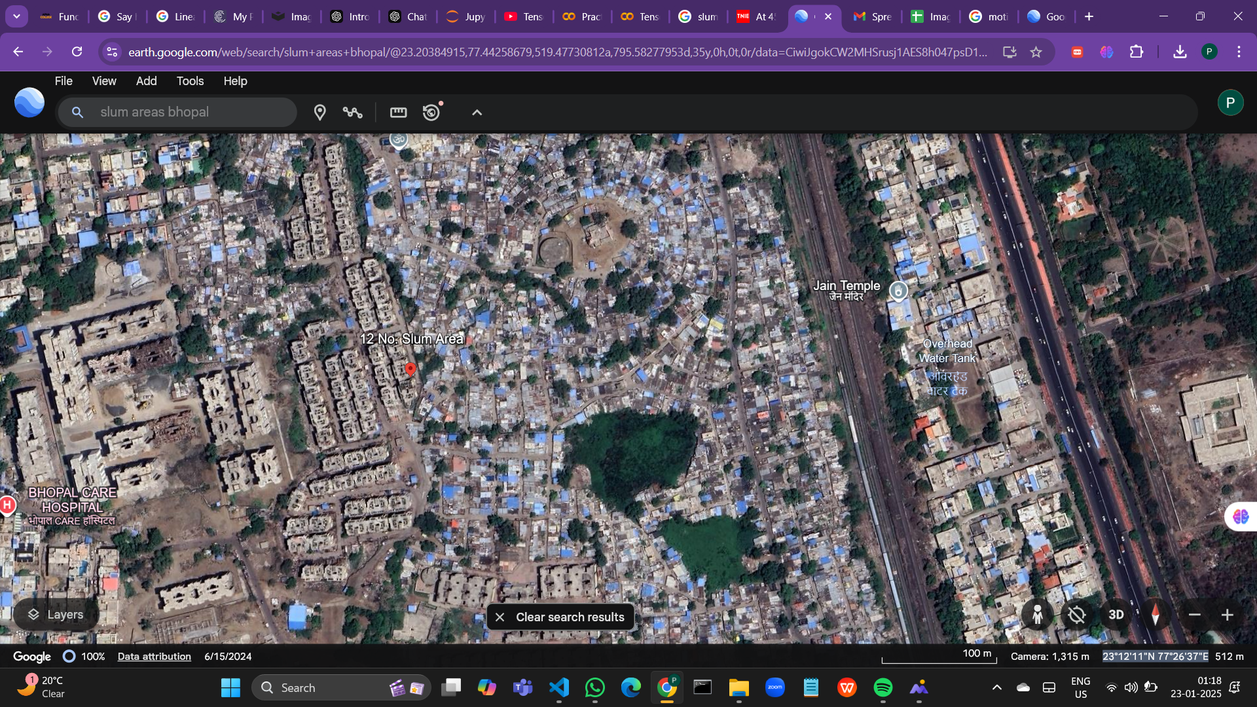
Task: Open WhatsApp from the taskbar
Action: (594, 688)
